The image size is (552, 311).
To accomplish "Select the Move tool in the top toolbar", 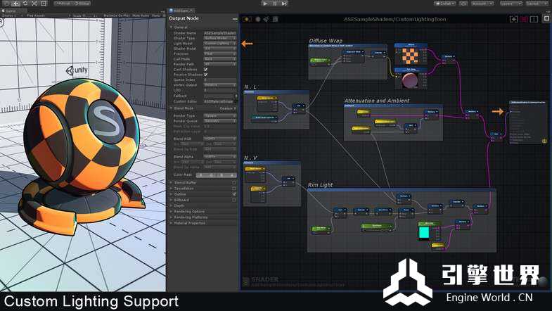I will tap(15, 4).
